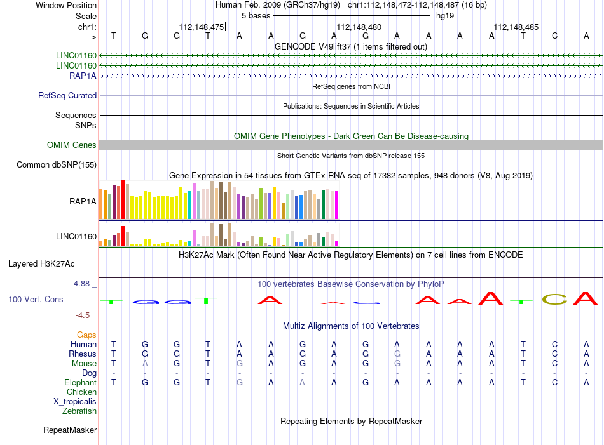Screen dimensions: 604x445
Task: Click the magenta bar in RAP1A GTEx chart
Action: click(337, 205)
